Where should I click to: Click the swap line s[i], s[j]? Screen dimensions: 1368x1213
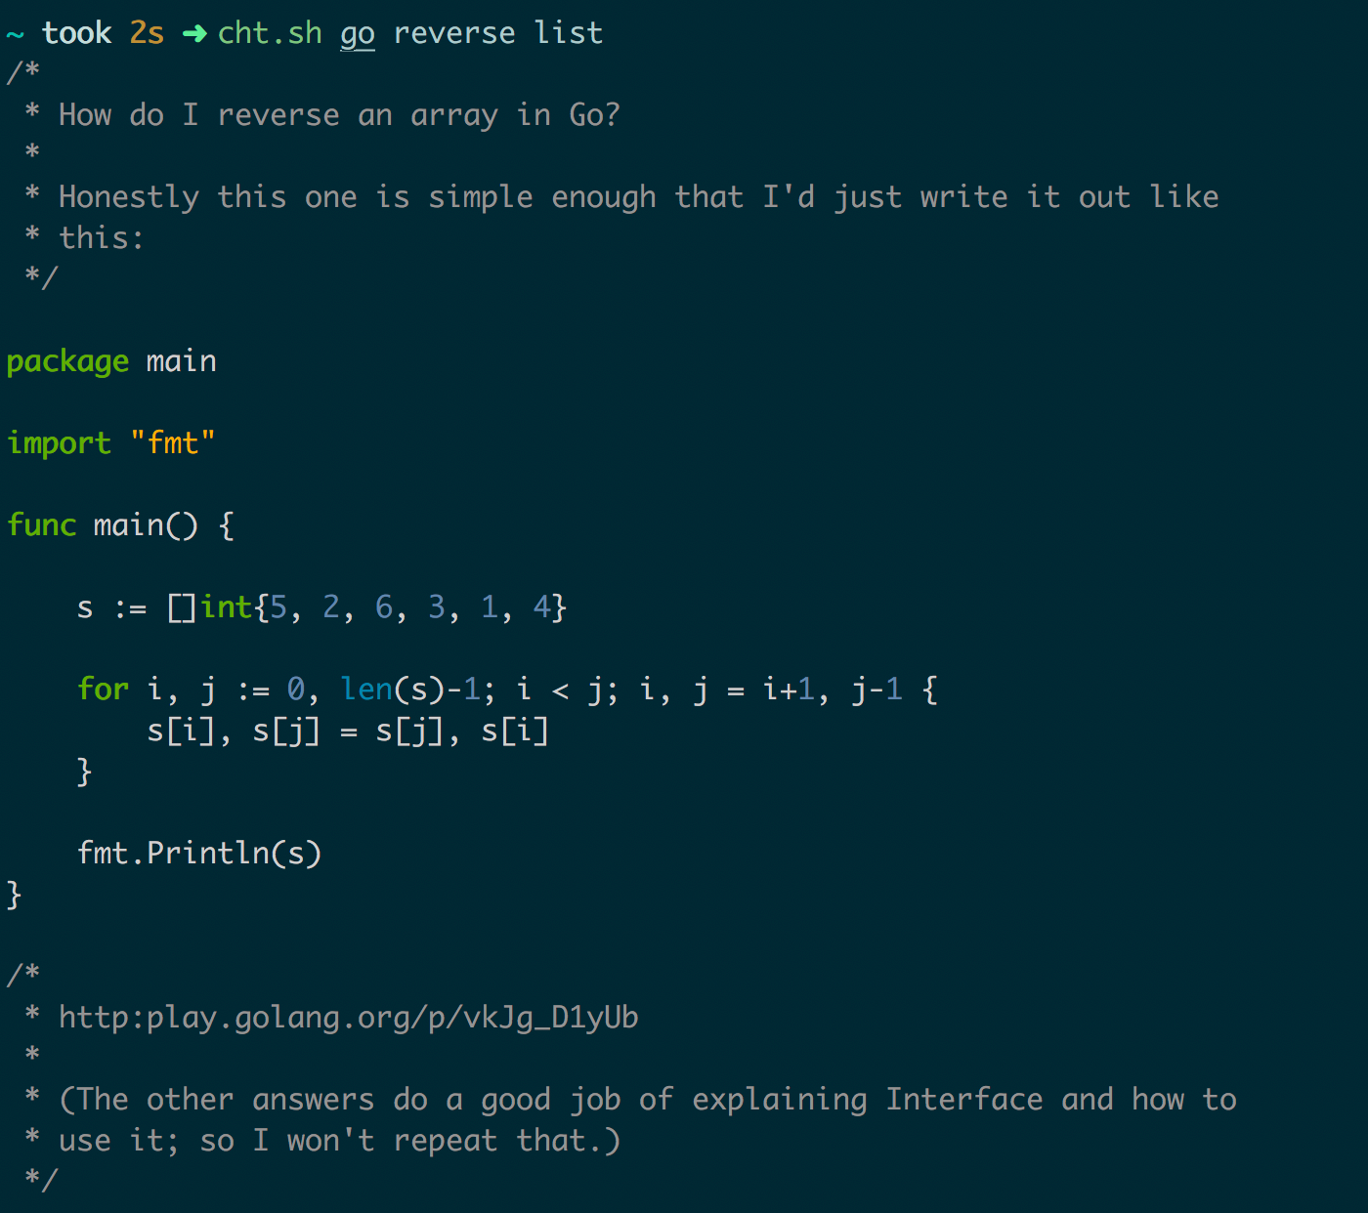348,731
